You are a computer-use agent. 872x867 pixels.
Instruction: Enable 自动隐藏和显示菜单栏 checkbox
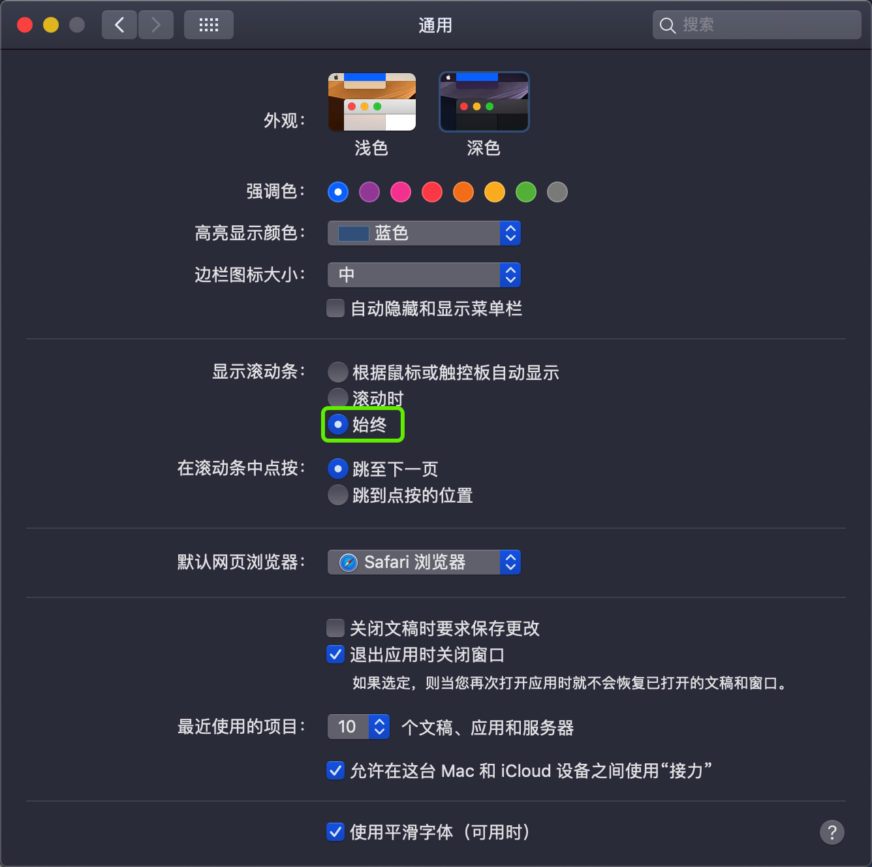[x=335, y=308]
